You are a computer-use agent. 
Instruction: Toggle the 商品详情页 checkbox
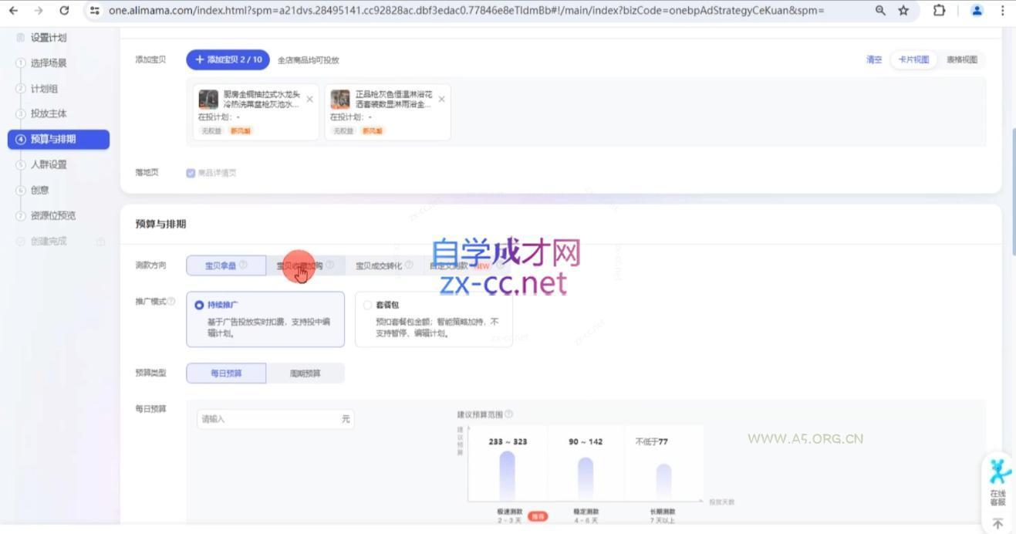[x=191, y=172]
